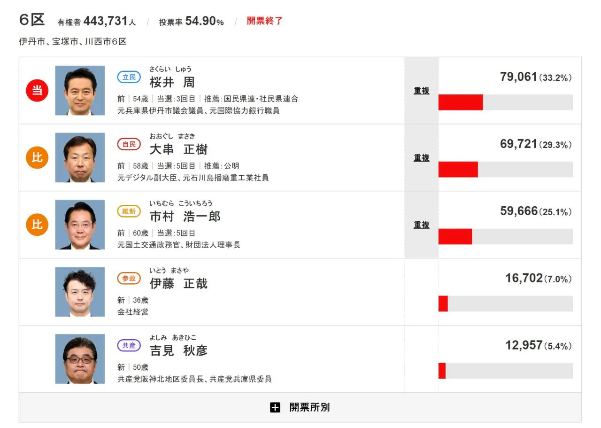Viewport: 601px width, 428px height.
Task: Click the red 当 winner badge
Action: [37, 91]
